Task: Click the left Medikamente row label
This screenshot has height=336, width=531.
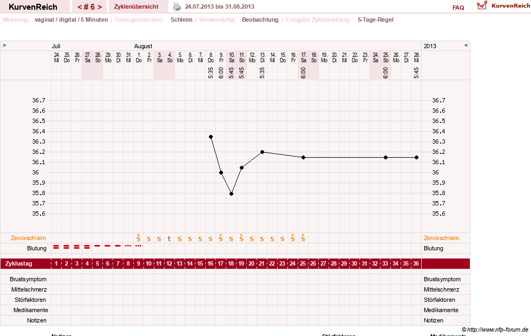Action: click(31, 310)
